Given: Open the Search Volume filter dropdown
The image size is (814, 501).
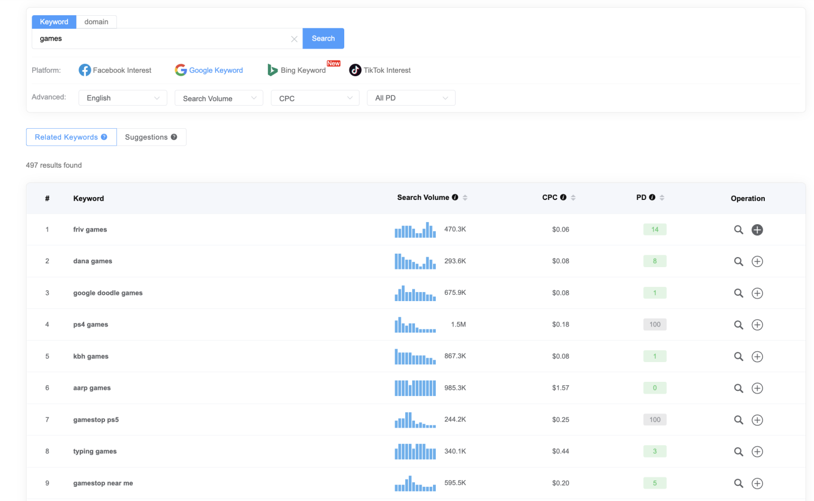Looking at the screenshot, I should tap(218, 98).
